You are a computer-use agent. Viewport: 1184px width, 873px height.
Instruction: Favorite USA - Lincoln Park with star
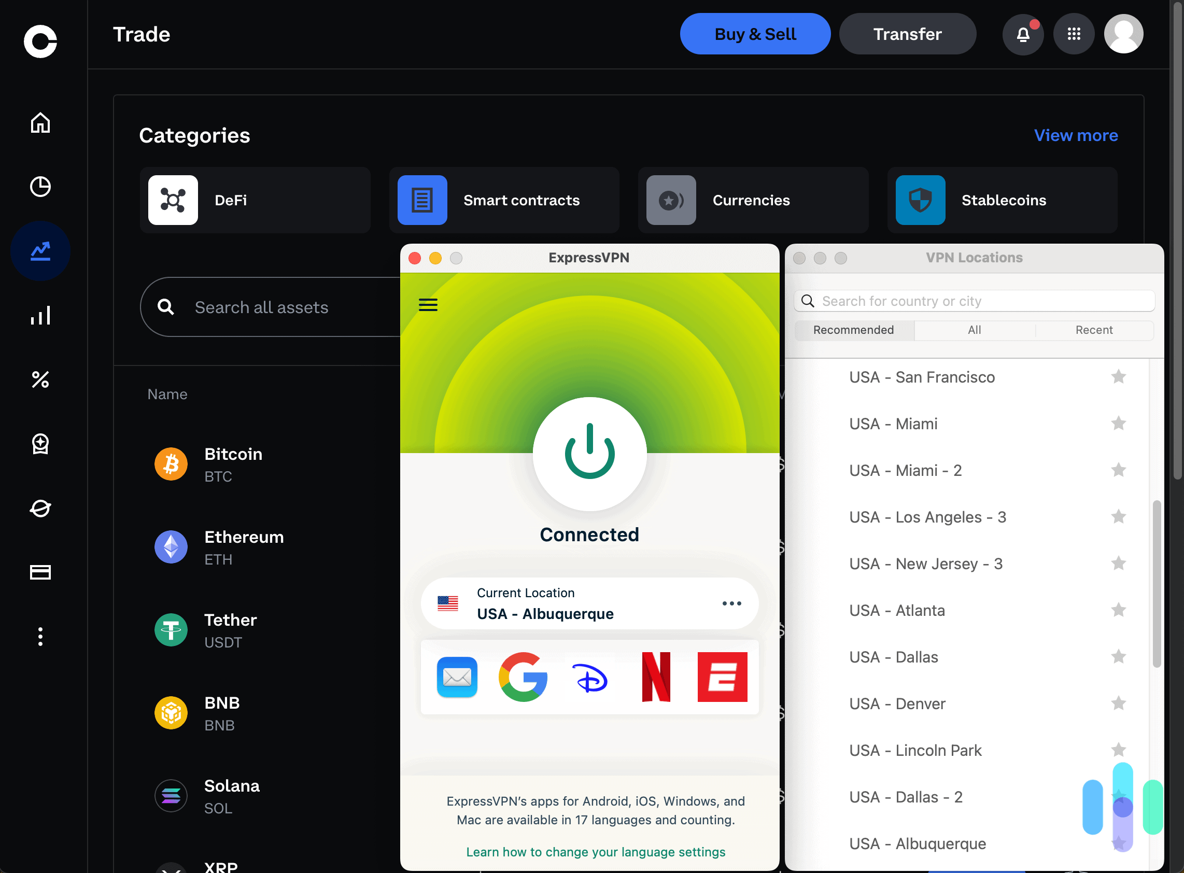pyautogui.click(x=1119, y=750)
